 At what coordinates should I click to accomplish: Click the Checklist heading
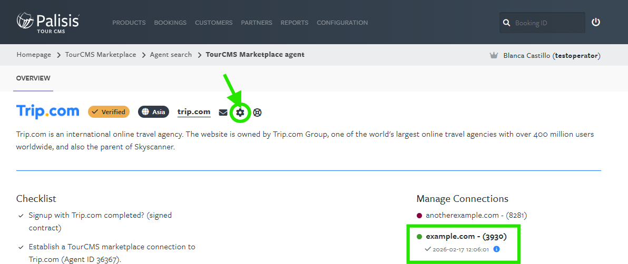(x=36, y=199)
